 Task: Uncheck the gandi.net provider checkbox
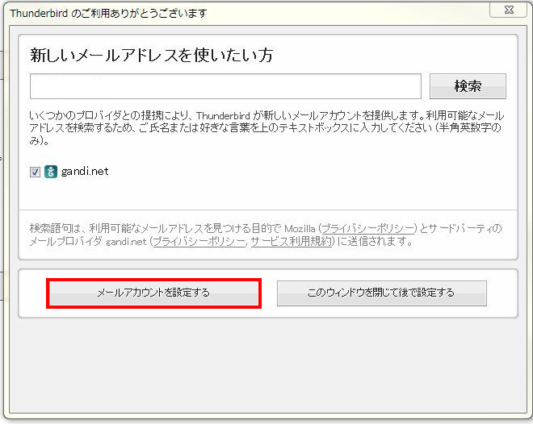[35, 172]
